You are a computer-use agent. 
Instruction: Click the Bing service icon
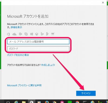42,34
